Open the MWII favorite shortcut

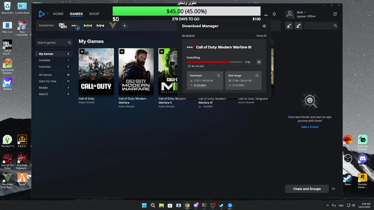88,26
